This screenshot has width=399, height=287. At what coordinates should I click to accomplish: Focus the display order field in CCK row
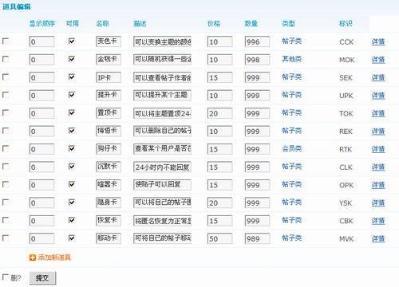[x=41, y=41]
